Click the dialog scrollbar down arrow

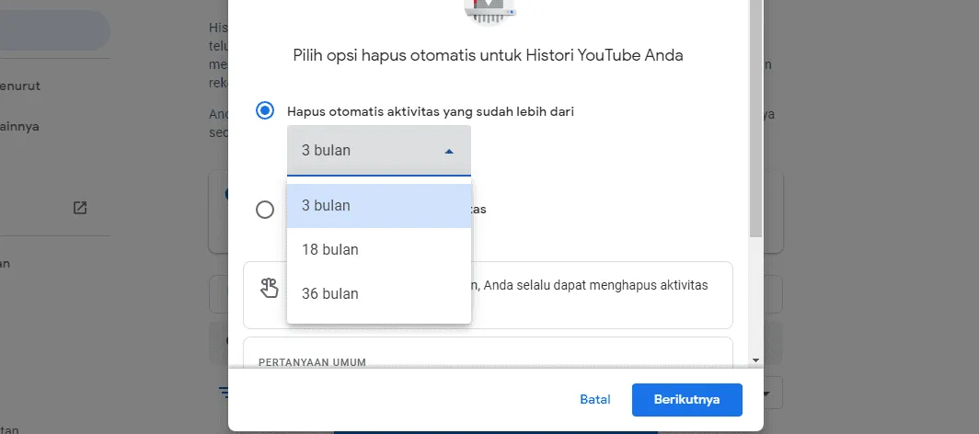point(756,360)
